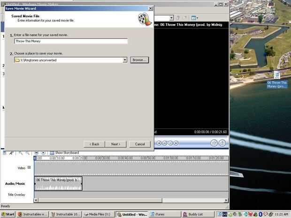Expand the Video track with the plus icon
The image size is (291, 218).
coord(29,167)
